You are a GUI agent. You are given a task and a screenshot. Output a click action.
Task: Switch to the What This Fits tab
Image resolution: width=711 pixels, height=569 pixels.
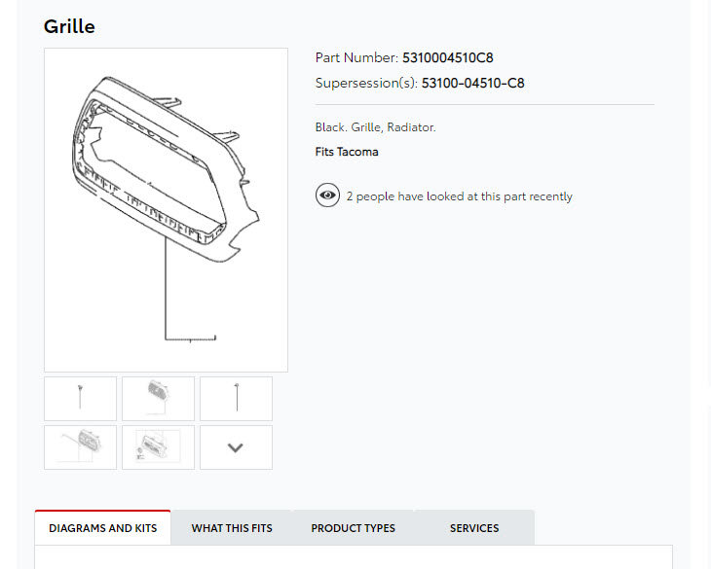pyautogui.click(x=232, y=528)
